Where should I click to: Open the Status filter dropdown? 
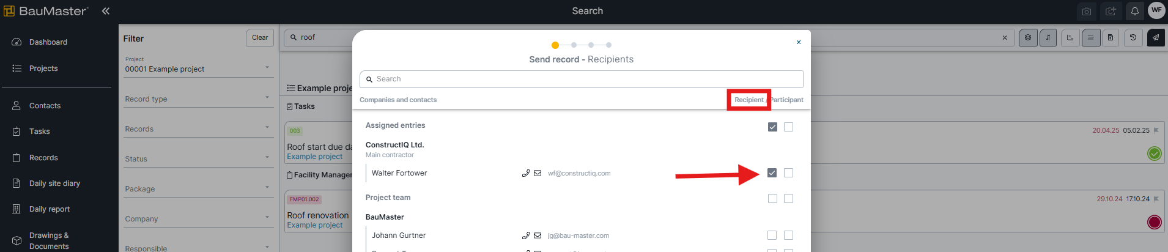tap(198, 158)
